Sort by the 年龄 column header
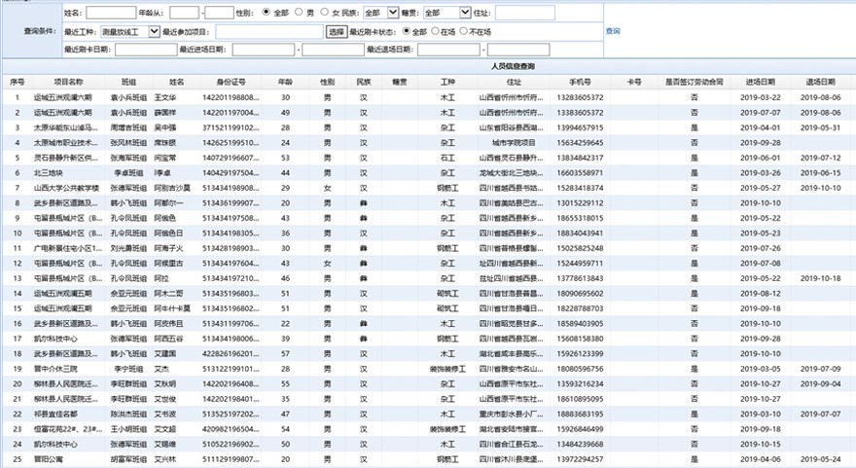Viewport: 856px width, 468px height. coord(285,83)
